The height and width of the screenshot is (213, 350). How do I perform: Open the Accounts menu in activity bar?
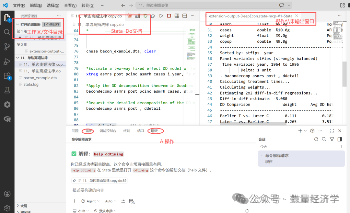(x=7, y=194)
